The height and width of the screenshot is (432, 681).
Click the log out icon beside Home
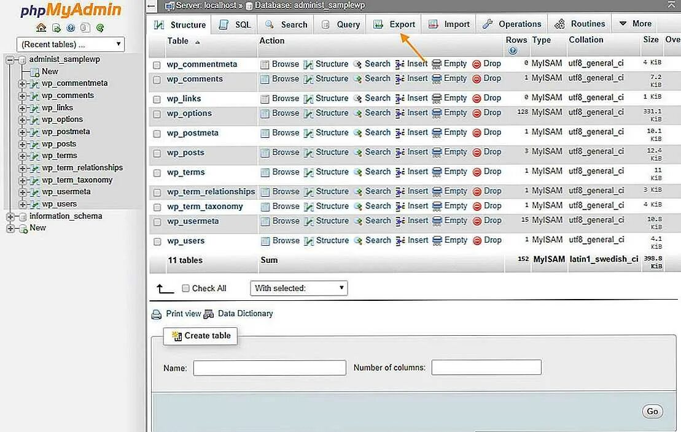coord(56,28)
